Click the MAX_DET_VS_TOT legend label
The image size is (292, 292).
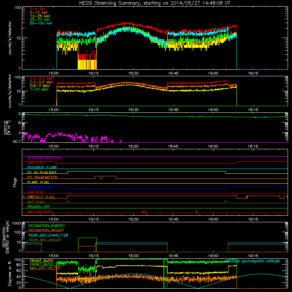pos(45,268)
